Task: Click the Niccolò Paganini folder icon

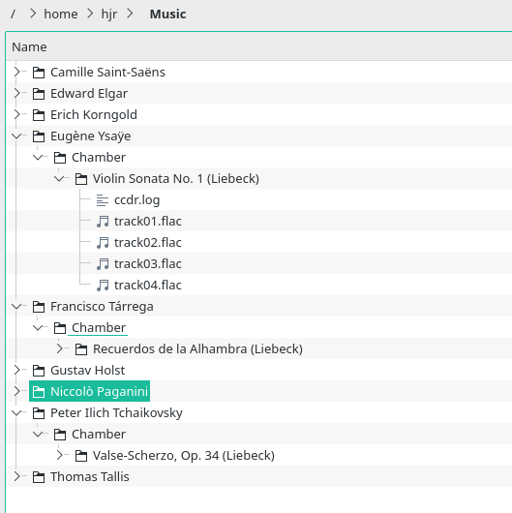Action: click(39, 392)
